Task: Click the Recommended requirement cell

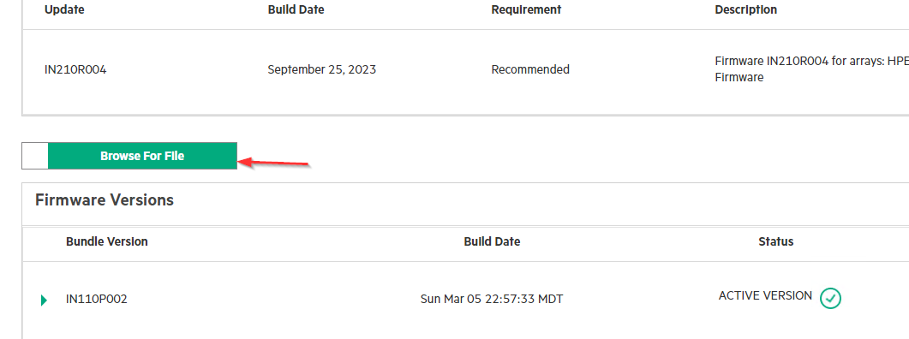Action: tap(530, 69)
